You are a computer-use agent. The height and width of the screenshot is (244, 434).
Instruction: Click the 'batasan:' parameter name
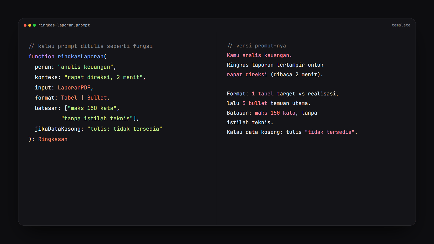point(48,108)
